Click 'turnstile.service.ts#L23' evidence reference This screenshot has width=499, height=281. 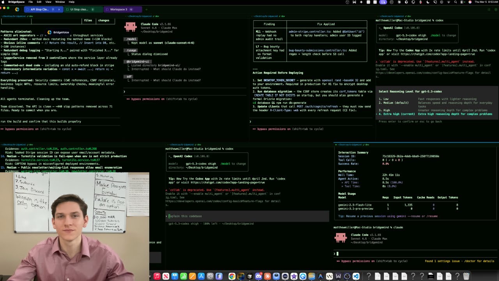click(40, 160)
